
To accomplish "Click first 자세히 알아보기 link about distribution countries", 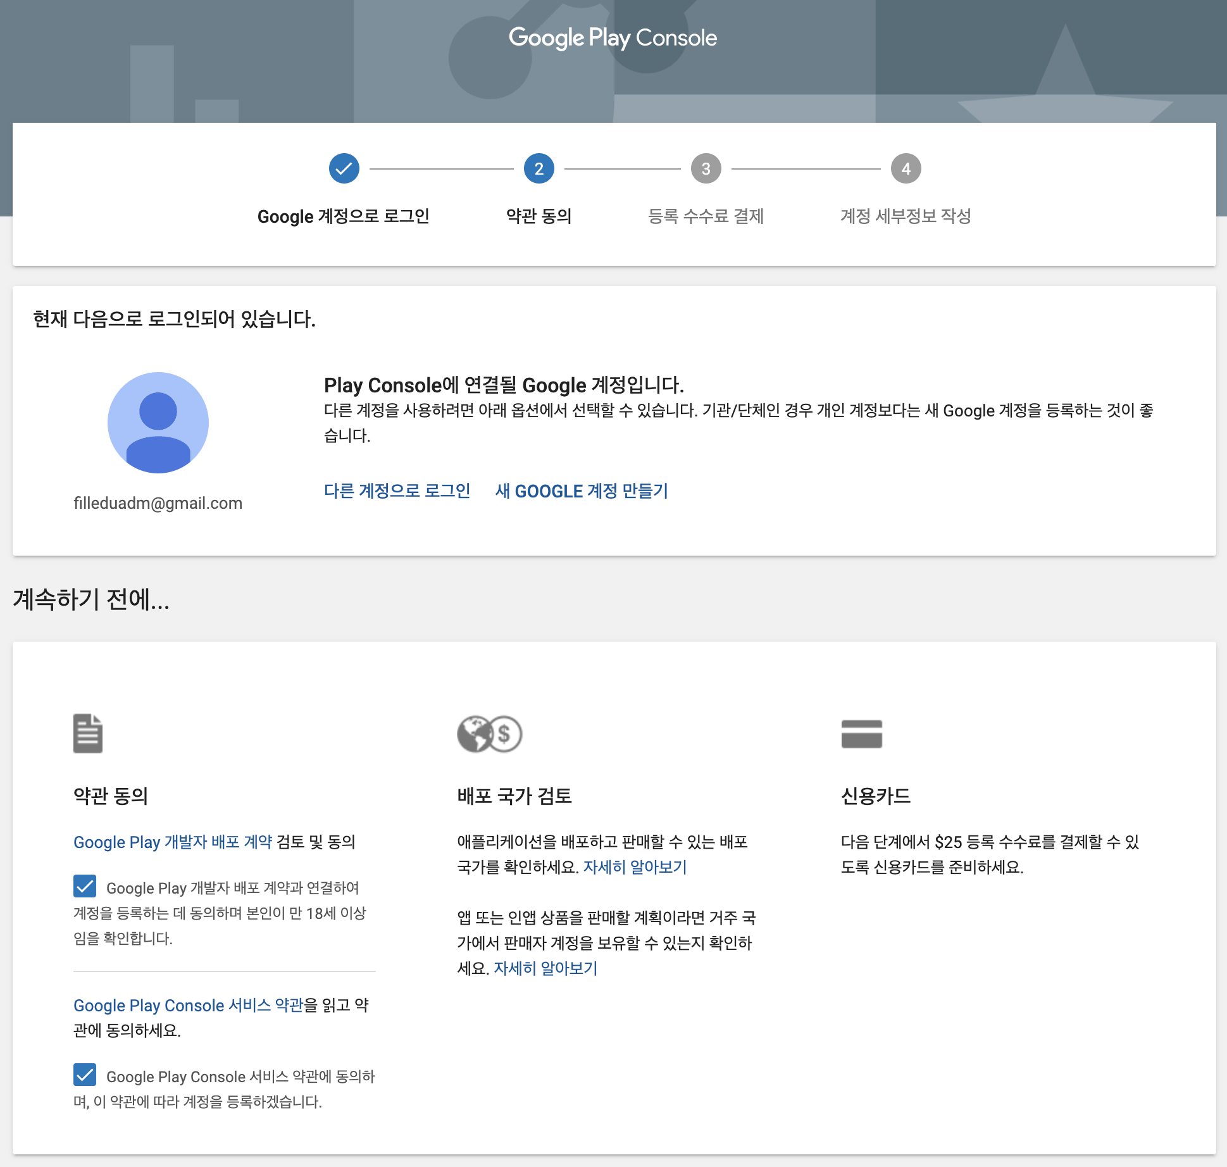I will (x=635, y=867).
